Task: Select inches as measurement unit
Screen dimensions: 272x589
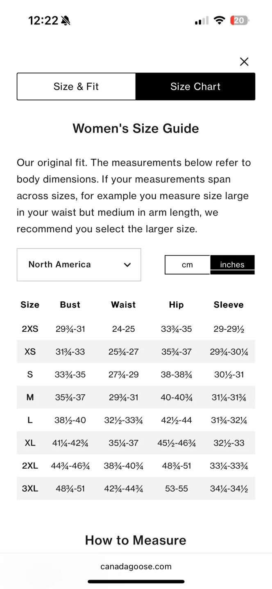Action: [x=232, y=265]
